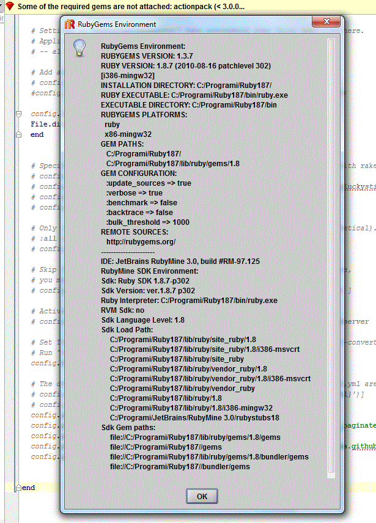Click 'RubyMine 3.0/rubystubs18' load path
Image resolution: width=376 pixels, height=523 pixels.
(194, 417)
